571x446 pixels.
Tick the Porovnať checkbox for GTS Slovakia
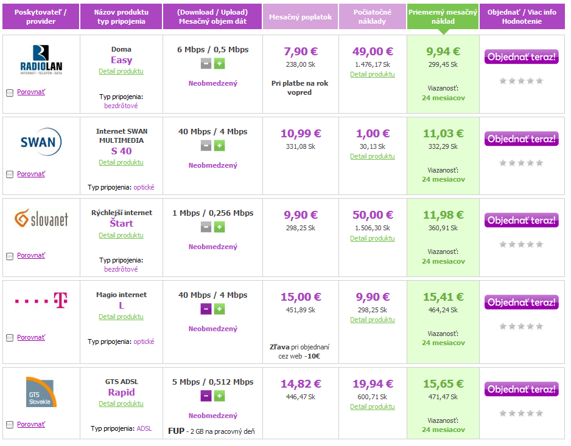[10, 425]
